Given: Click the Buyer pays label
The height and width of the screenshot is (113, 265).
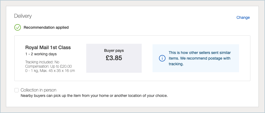Looking at the screenshot, I should tap(114, 51).
